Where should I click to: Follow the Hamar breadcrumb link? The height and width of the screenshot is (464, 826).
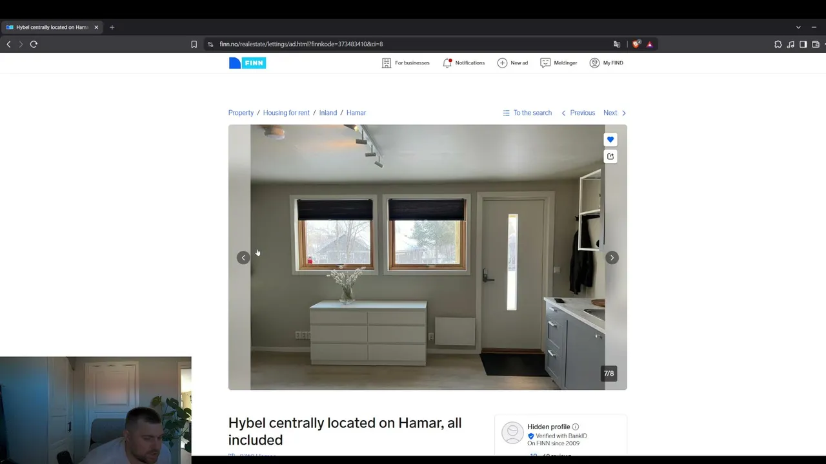[x=356, y=113]
